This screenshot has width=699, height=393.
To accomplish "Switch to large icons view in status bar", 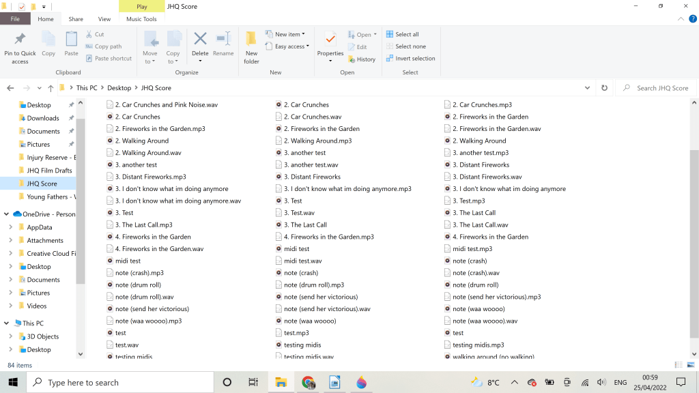I will coord(690,366).
